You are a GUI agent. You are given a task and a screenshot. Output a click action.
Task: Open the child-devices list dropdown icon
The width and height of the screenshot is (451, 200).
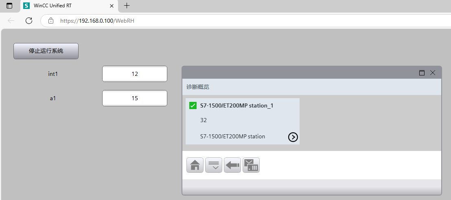pyautogui.click(x=214, y=166)
